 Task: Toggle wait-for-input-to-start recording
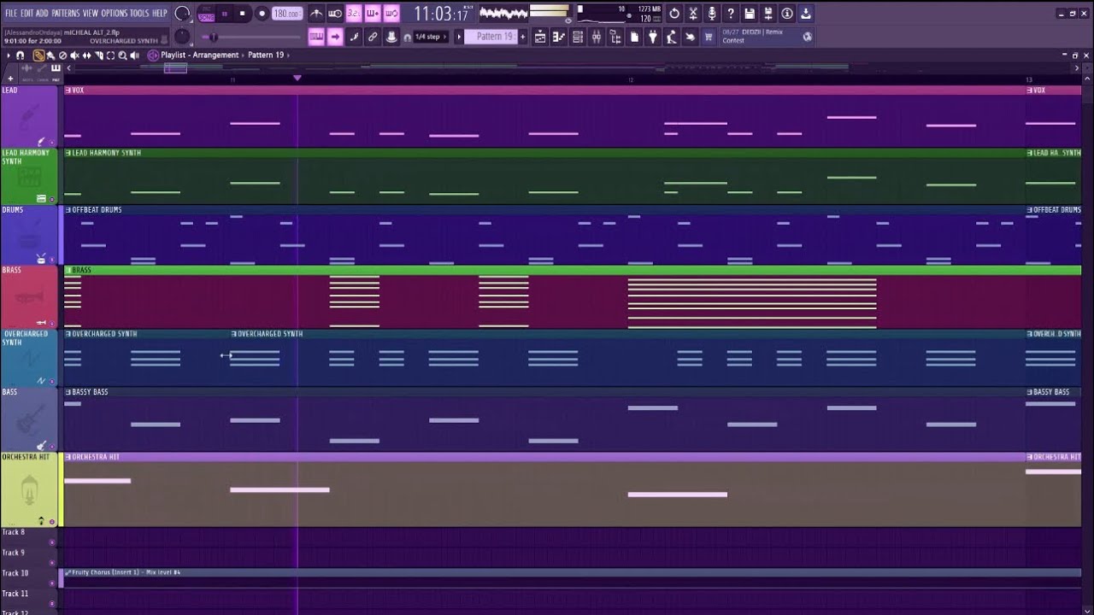pos(335,14)
